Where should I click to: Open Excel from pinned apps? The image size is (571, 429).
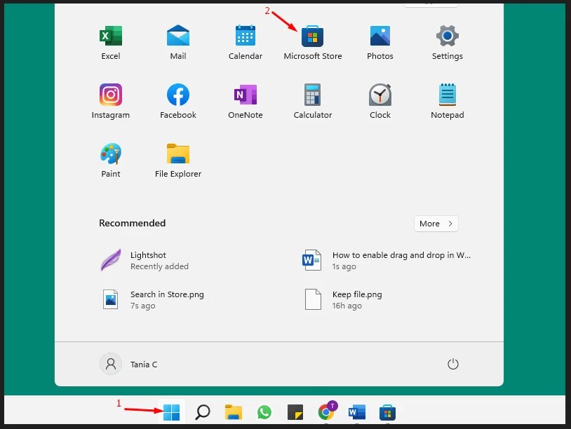(111, 42)
